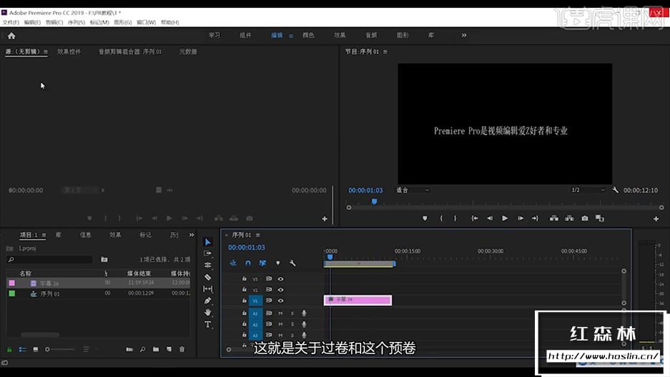670x377 pixels.
Task: Step forward one frame in Program Monitor
Action: pos(520,218)
